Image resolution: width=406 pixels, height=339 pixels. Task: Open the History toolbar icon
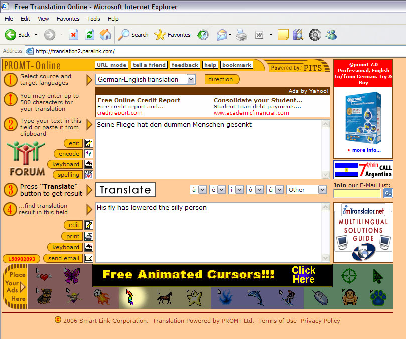coord(203,35)
